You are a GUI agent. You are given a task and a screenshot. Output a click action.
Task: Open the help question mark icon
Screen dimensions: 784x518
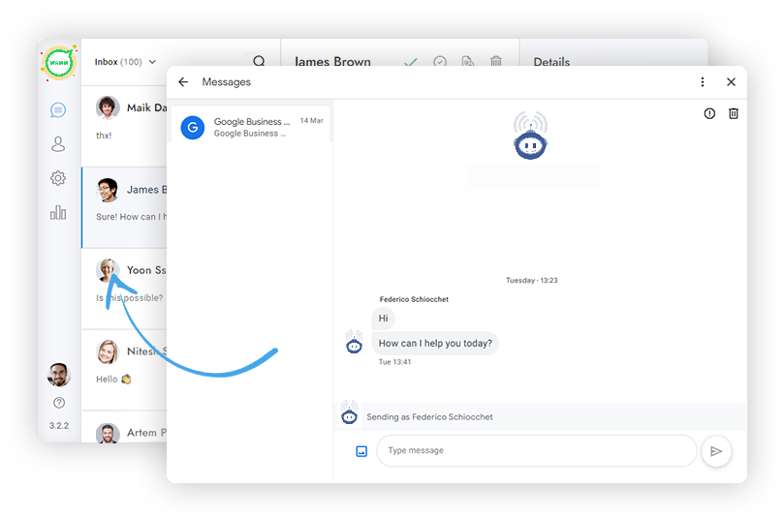click(59, 403)
